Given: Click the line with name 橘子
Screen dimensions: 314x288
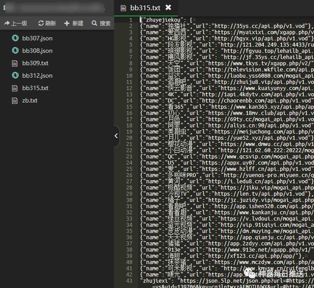Looking at the screenshot, I should 227,200.
